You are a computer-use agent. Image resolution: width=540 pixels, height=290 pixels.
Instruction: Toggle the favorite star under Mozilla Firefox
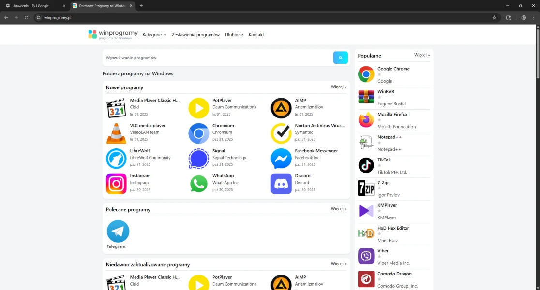pos(379,120)
